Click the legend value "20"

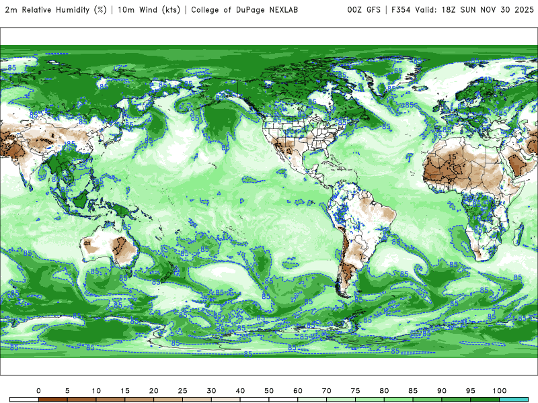pos(154,391)
